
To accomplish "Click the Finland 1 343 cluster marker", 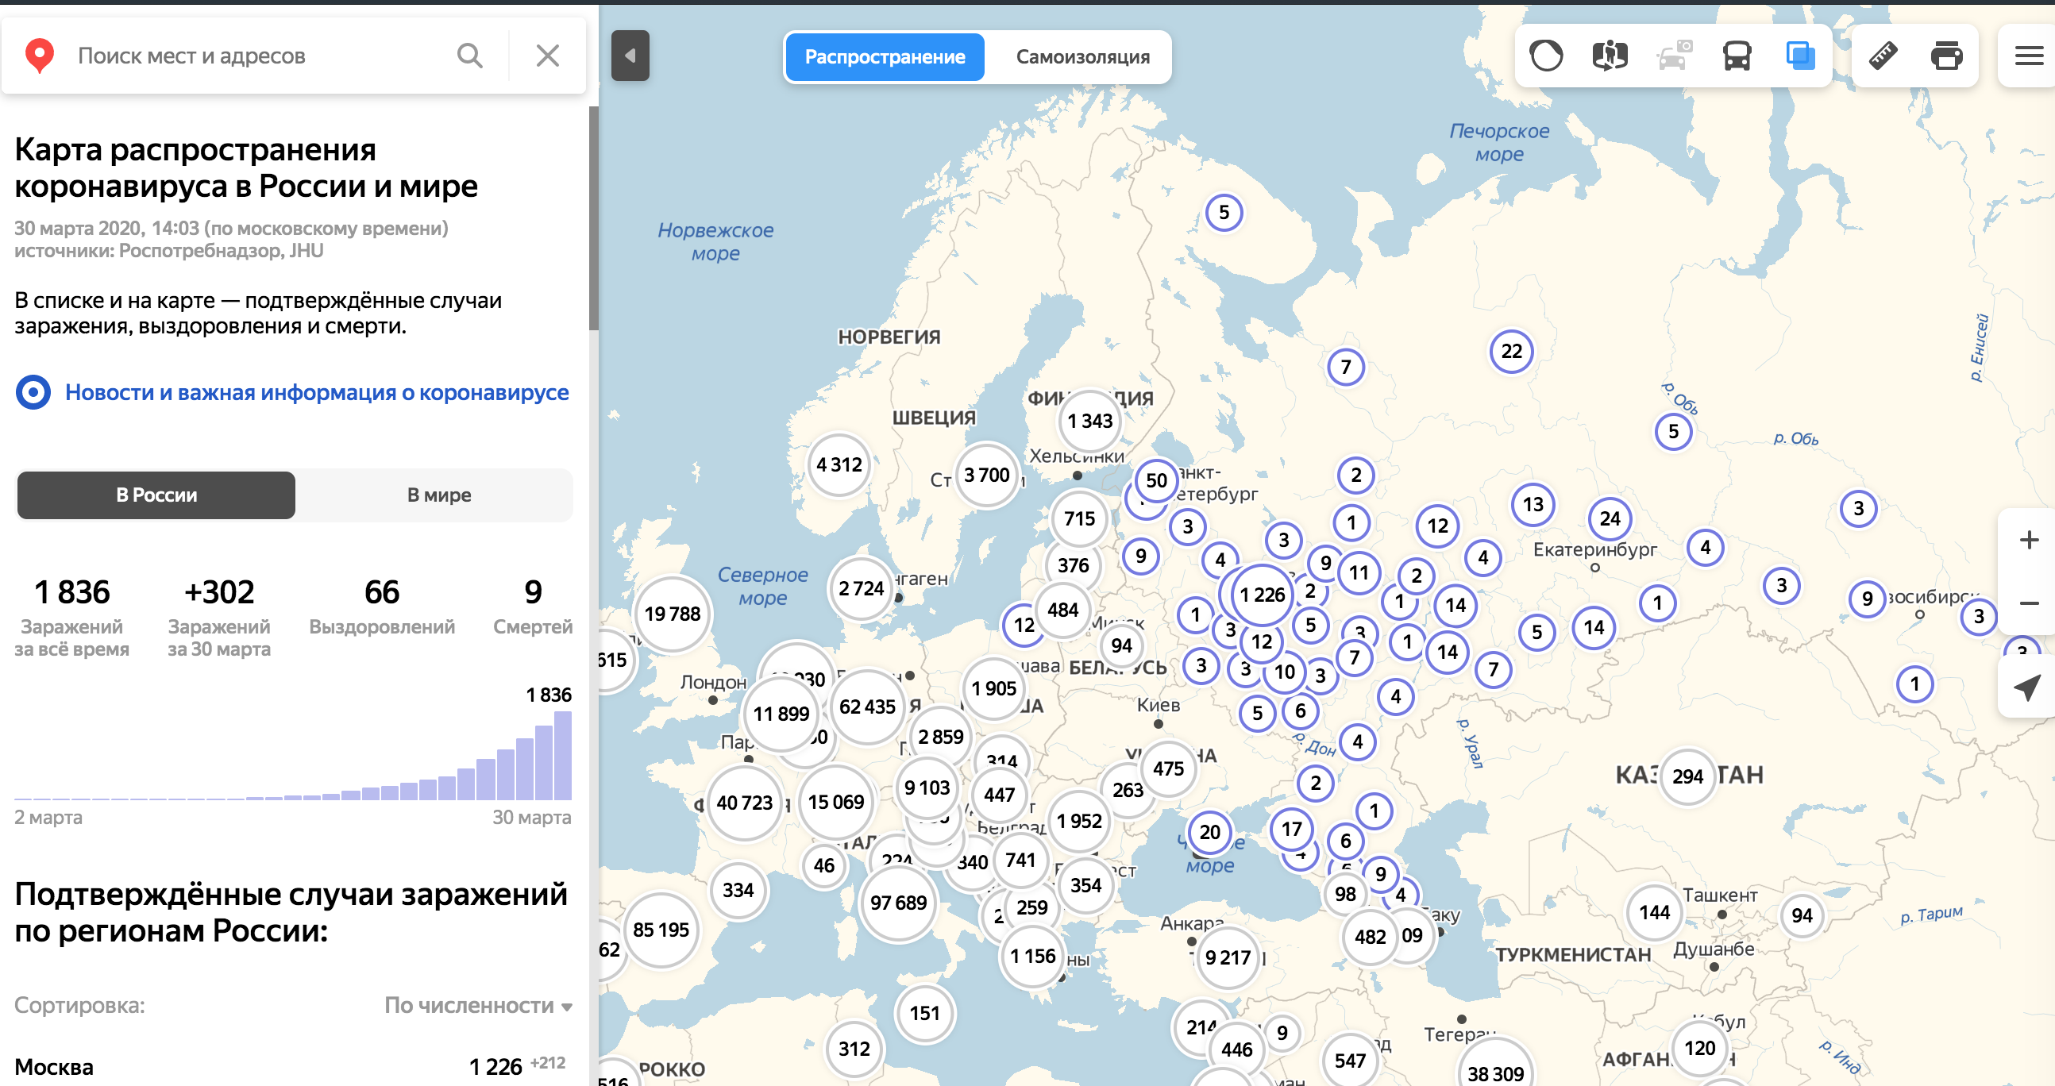I will [x=1089, y=421].
